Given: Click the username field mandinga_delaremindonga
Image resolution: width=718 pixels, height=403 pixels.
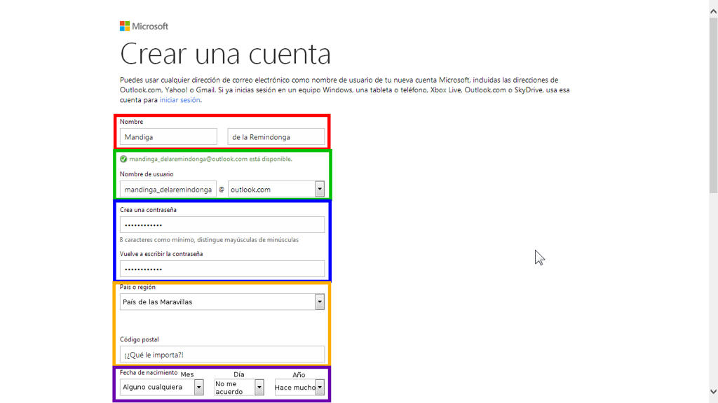Looking at the screenshot, I should click(168, 189).
